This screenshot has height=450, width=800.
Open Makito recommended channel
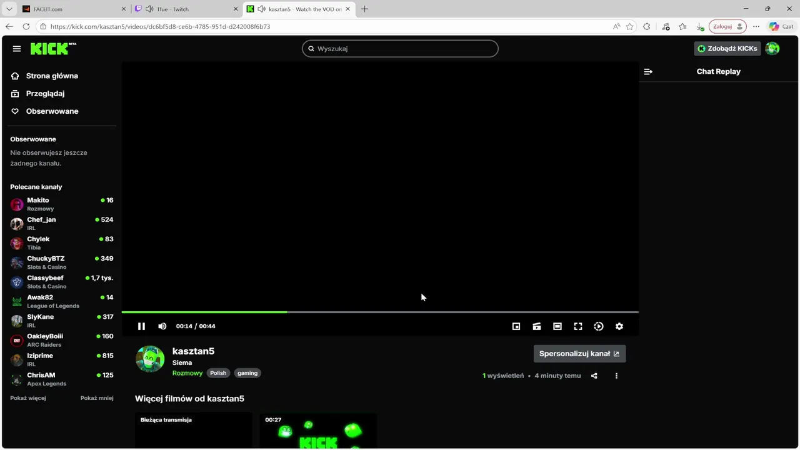(62, 204)
